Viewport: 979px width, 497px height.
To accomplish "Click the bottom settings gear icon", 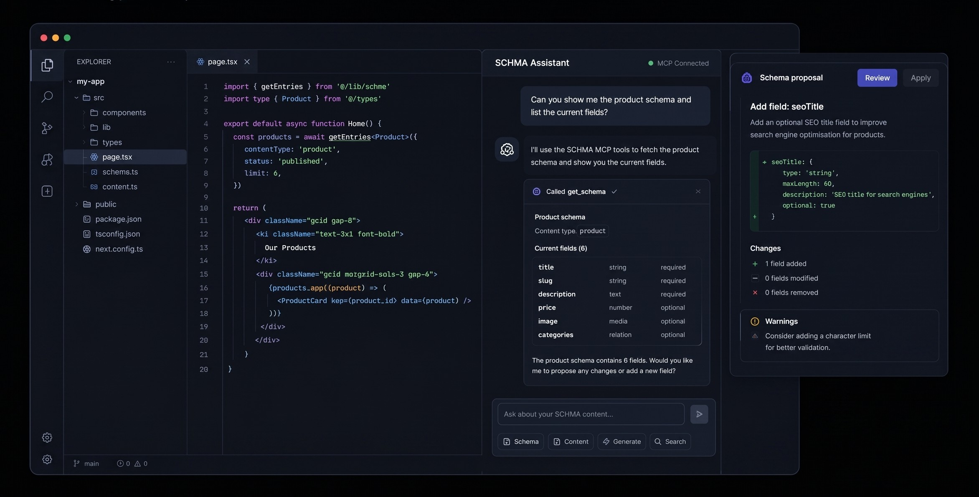I will click(47, 459).
